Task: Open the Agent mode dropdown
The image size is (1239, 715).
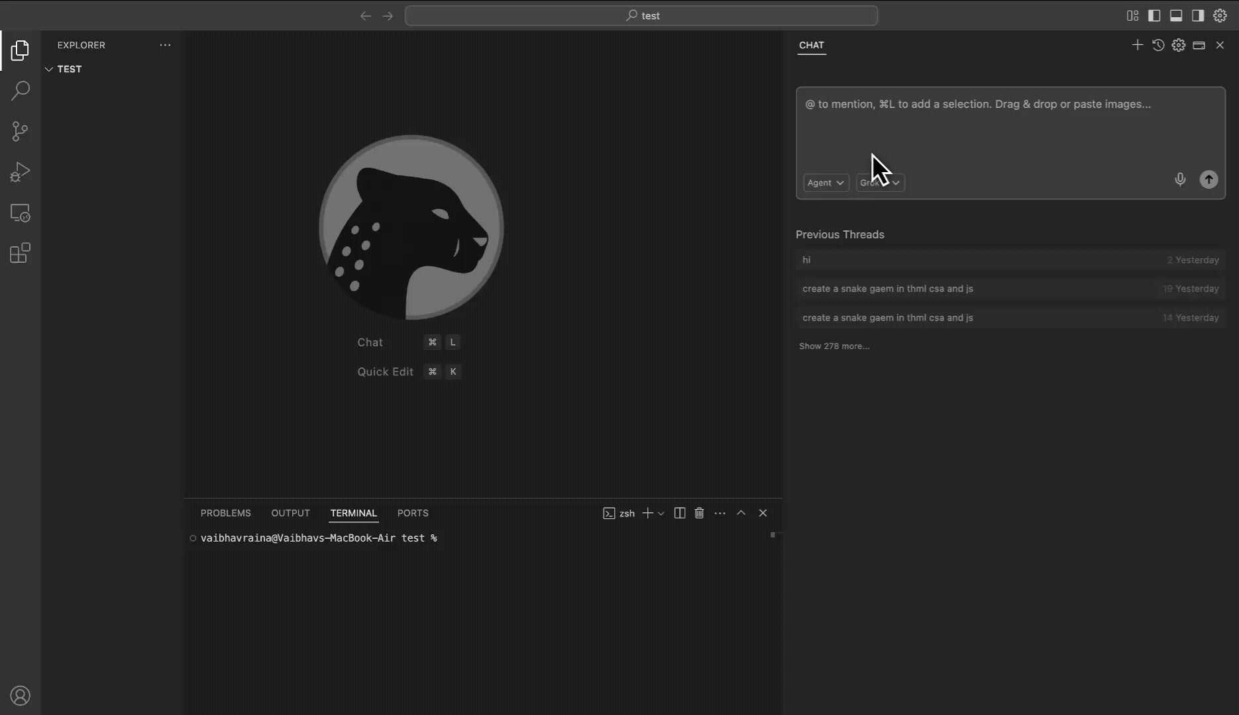Action: tap(825, 183)
